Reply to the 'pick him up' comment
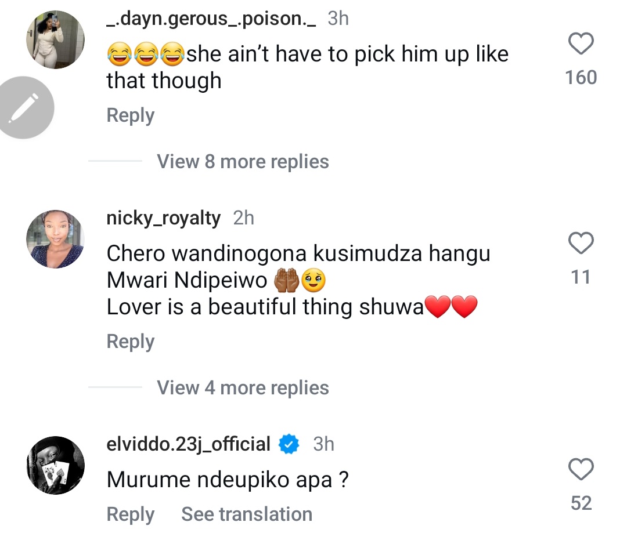The width and height of the screenshot is (627, 544). click(x=130, y=115)
